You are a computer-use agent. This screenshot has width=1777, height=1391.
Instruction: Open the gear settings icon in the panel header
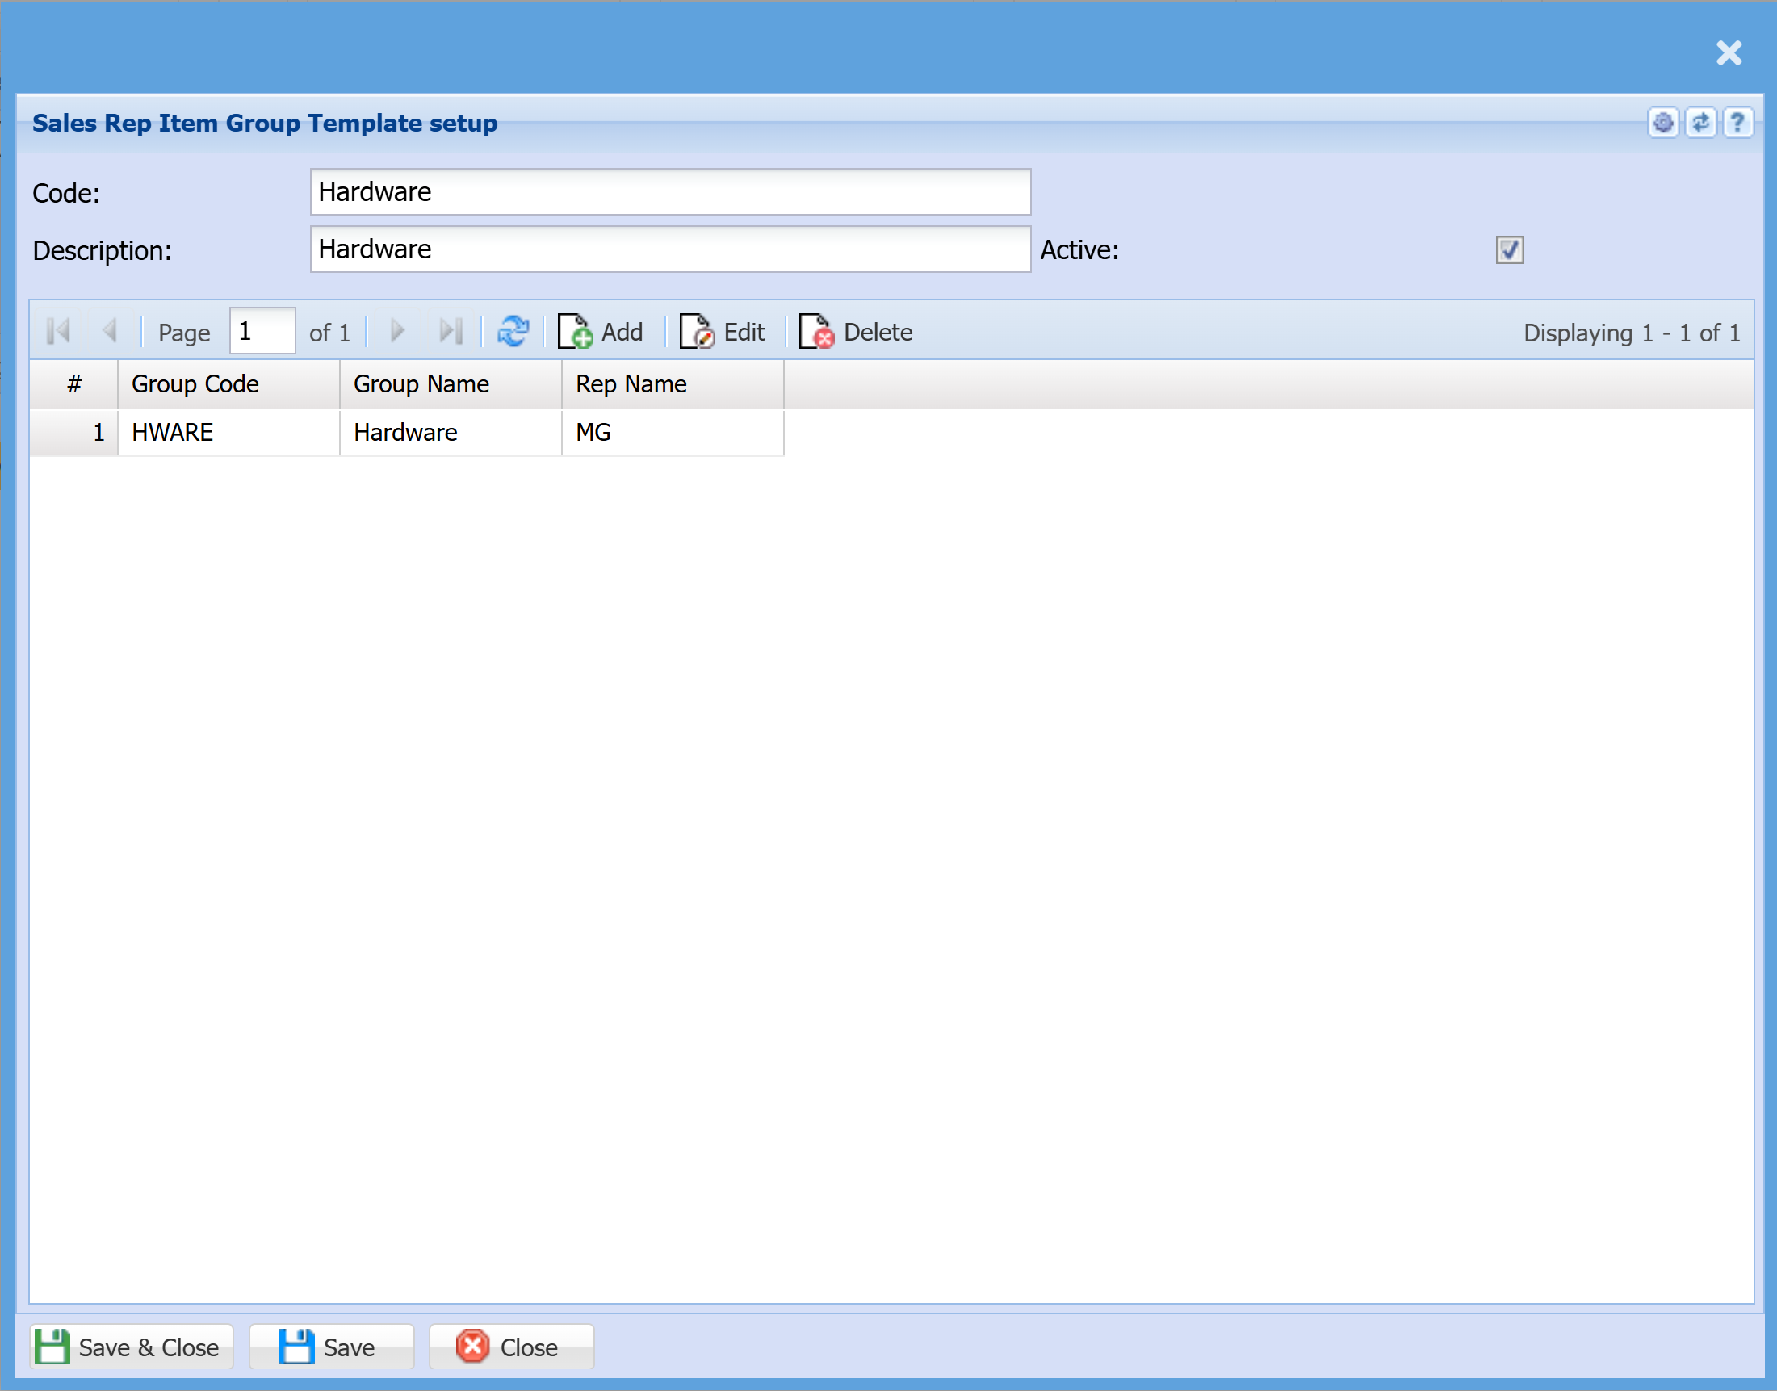point(1662,123)
